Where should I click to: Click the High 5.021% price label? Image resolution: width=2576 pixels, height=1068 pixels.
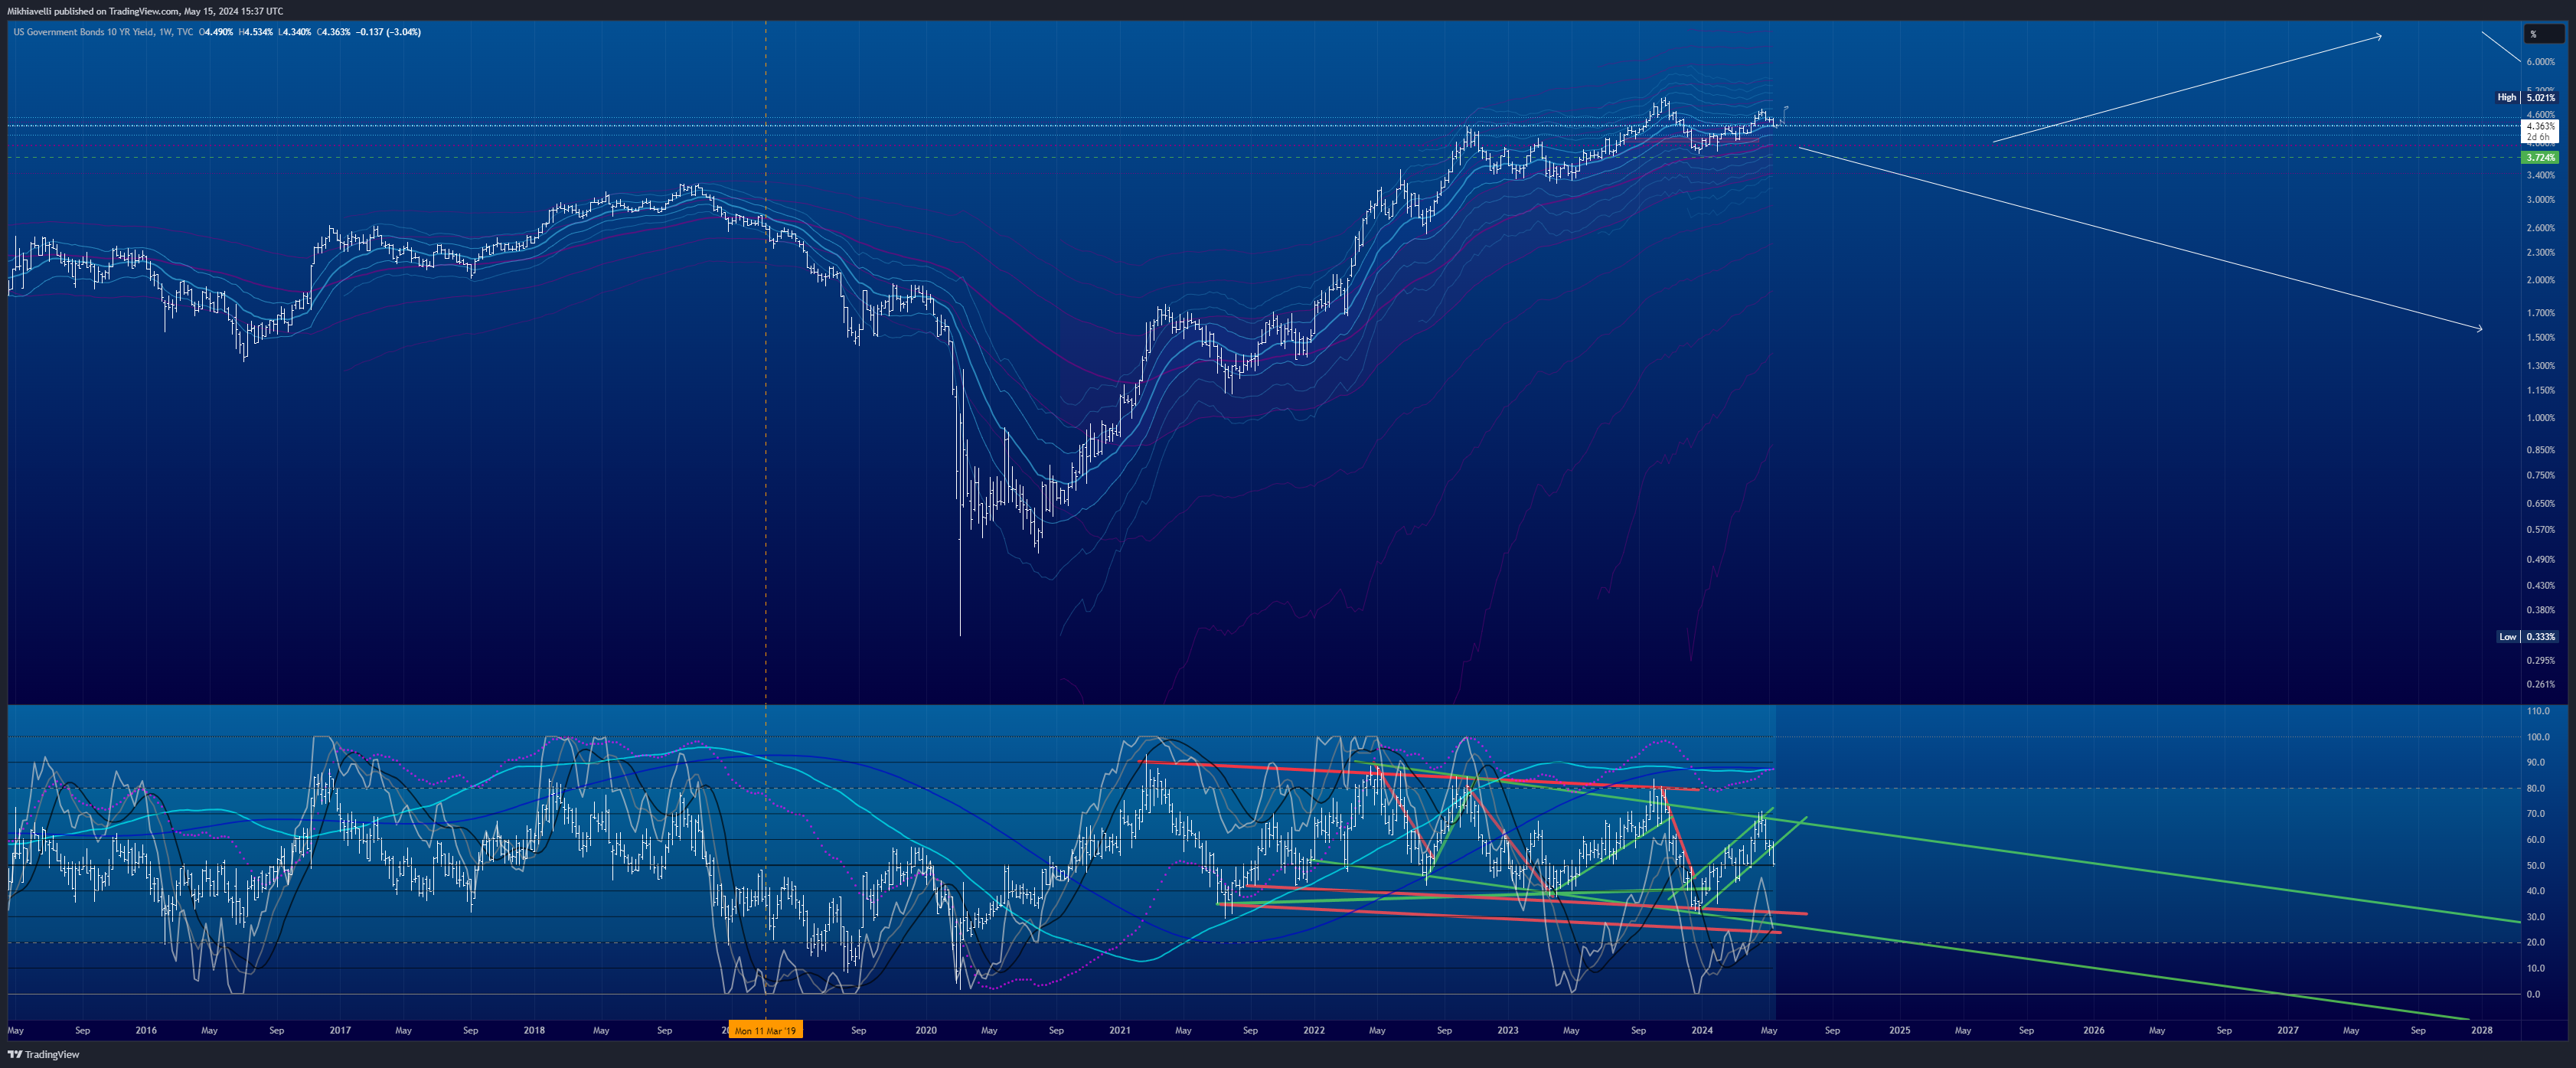[2527, 97]
